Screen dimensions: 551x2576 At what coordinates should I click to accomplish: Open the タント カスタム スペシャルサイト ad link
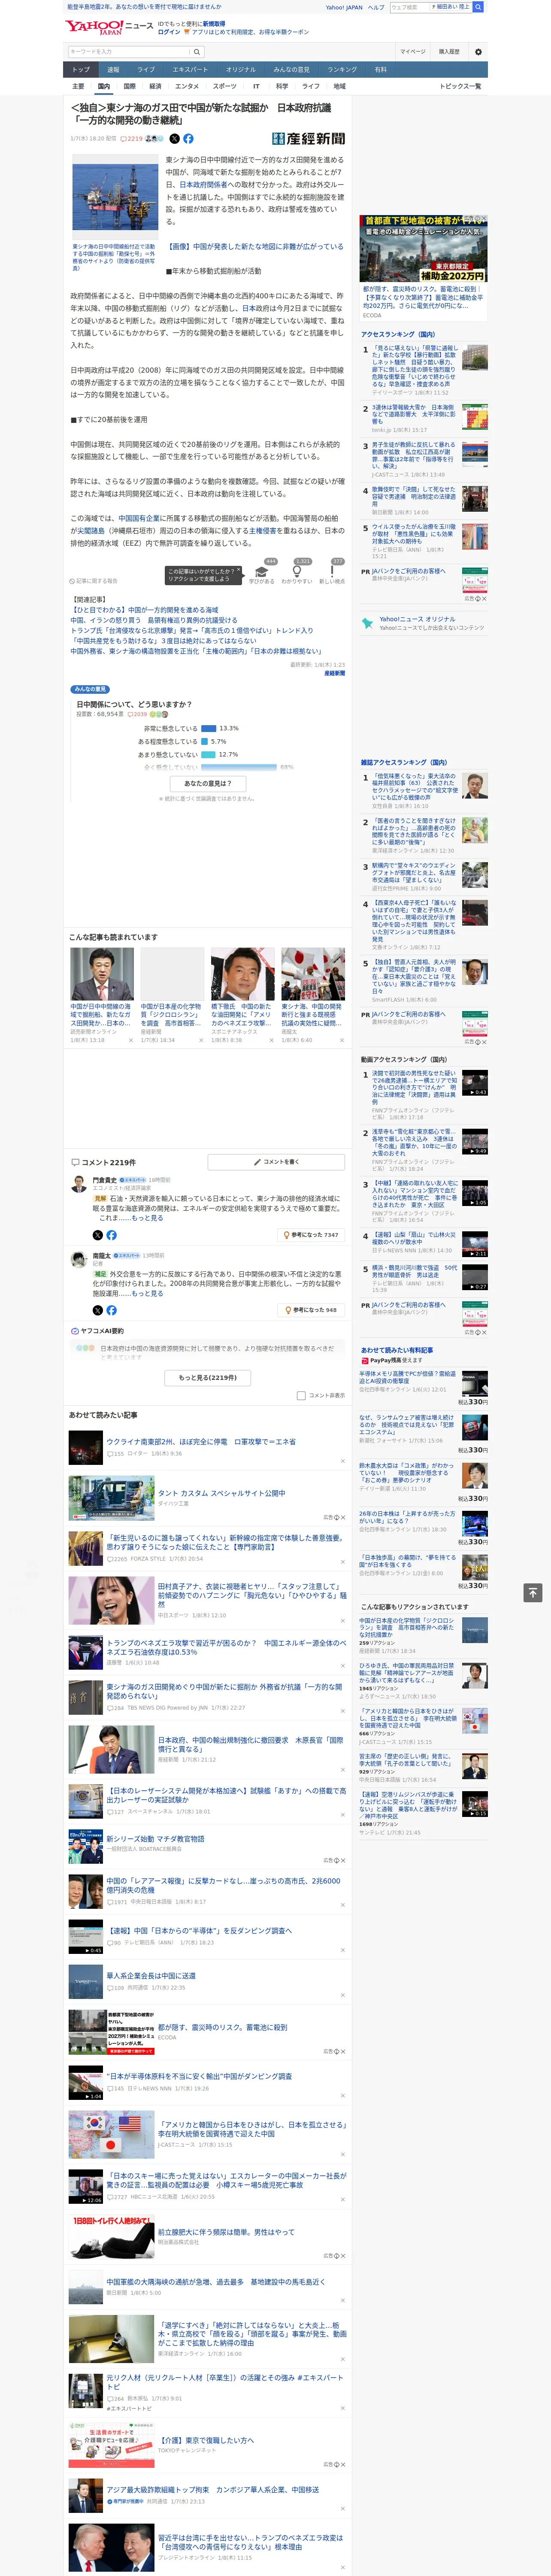pyautogui.click(x=221, y=1493)
